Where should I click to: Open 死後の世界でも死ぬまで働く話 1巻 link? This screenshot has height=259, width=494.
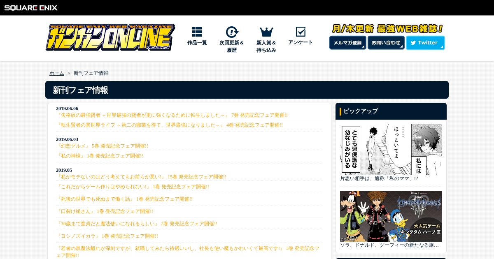124,199
